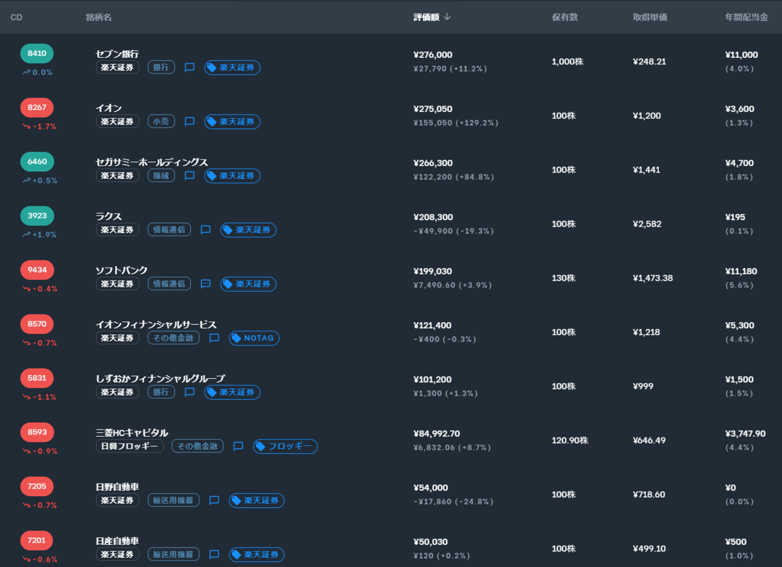The width and height of the screenshot is (782, 567).
Task: Select the stock name しずおかフィナンシャルグループ
Action: point(160,379)
